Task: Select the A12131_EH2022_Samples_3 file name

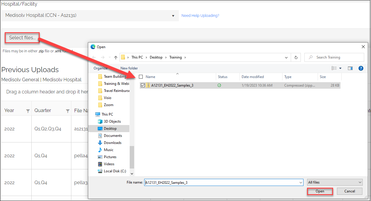Action: (x=172, y=85)
